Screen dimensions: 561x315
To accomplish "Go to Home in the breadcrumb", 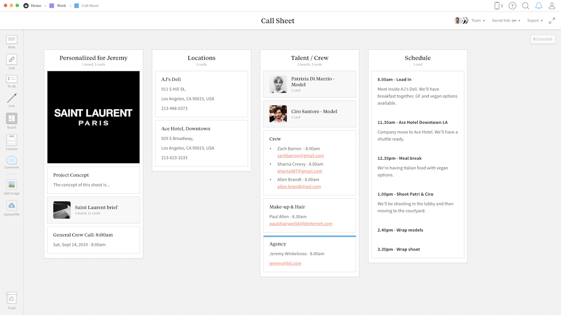I will (x=36, y=6).
